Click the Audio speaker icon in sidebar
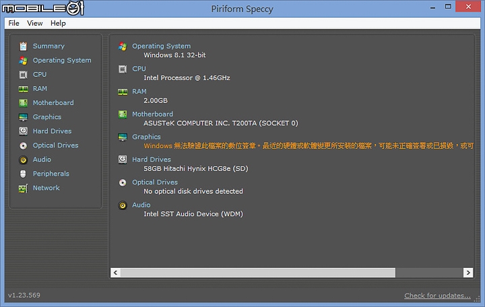 pos(23,160)
